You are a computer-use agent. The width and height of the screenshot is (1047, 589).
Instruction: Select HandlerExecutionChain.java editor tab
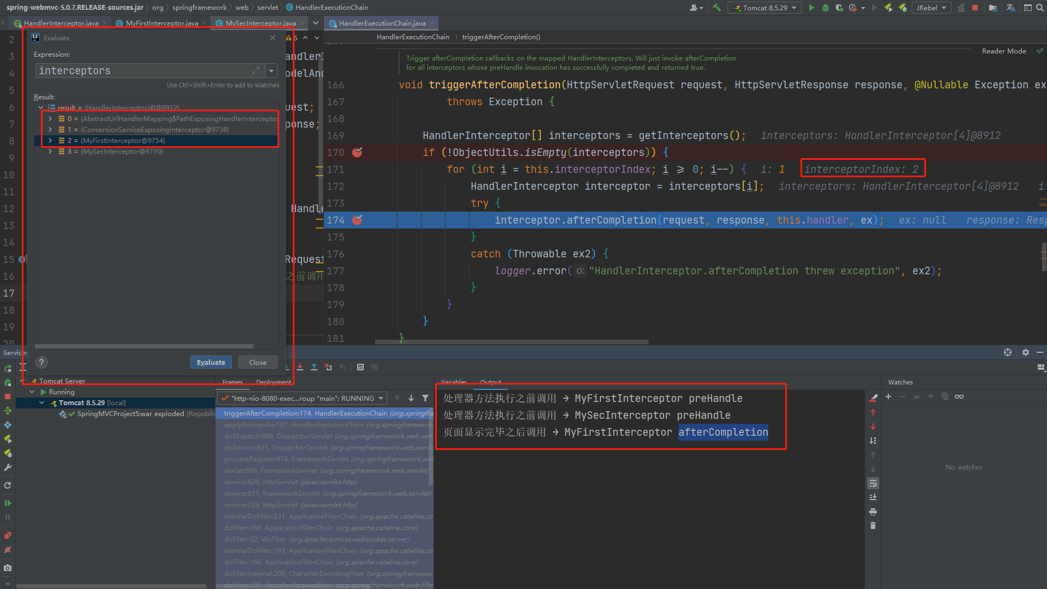pos(381,23)
